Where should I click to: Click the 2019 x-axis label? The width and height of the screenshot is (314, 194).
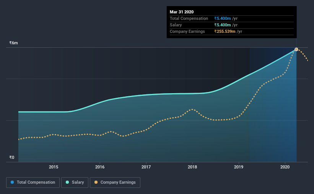(239, 167)
